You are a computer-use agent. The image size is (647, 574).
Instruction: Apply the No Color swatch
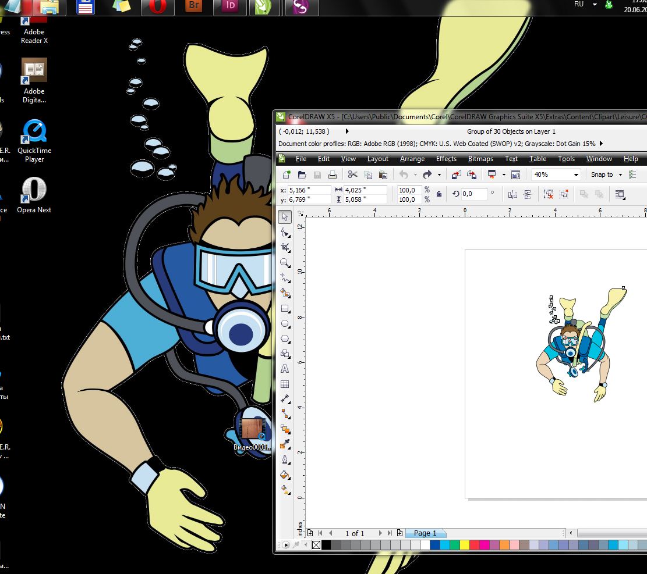[316, 545]
